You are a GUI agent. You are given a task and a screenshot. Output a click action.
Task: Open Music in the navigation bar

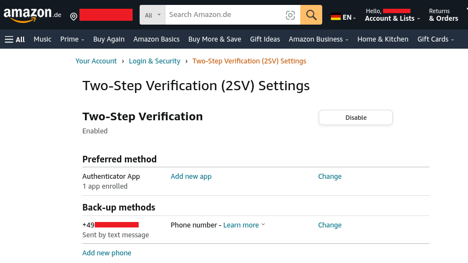[42, 39]
